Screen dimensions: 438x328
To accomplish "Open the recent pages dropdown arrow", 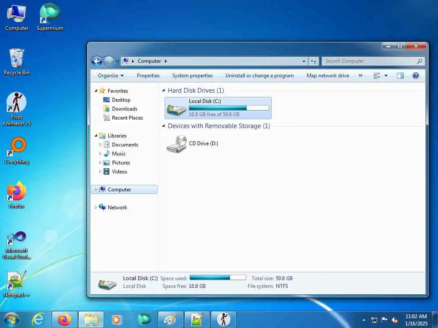I will pos(117,61).
